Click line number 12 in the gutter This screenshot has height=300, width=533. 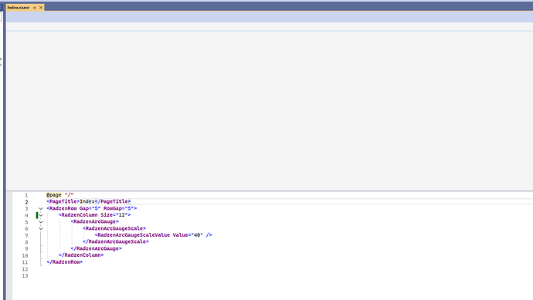point(25,269)
